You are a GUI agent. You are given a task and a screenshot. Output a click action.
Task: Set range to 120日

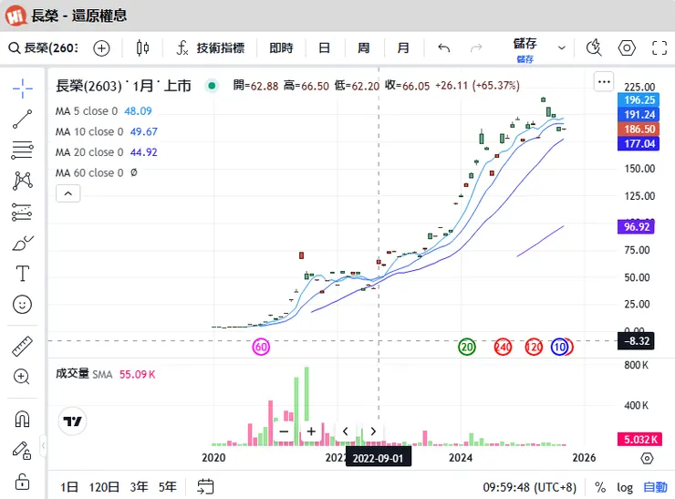tap(104, 487)
